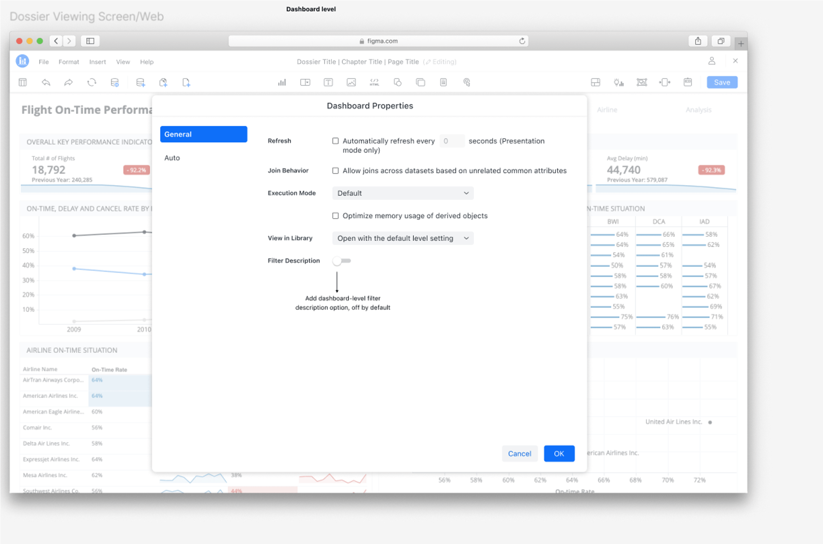Screen dimensions: 823x544
Task: Enable automatic refresh every N seconds
Action: [335, 141]
